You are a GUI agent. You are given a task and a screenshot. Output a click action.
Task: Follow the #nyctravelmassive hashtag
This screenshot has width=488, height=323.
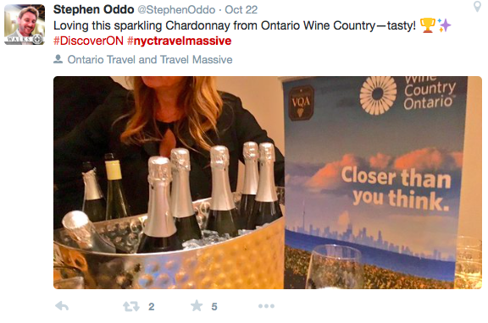coord(180,41)
